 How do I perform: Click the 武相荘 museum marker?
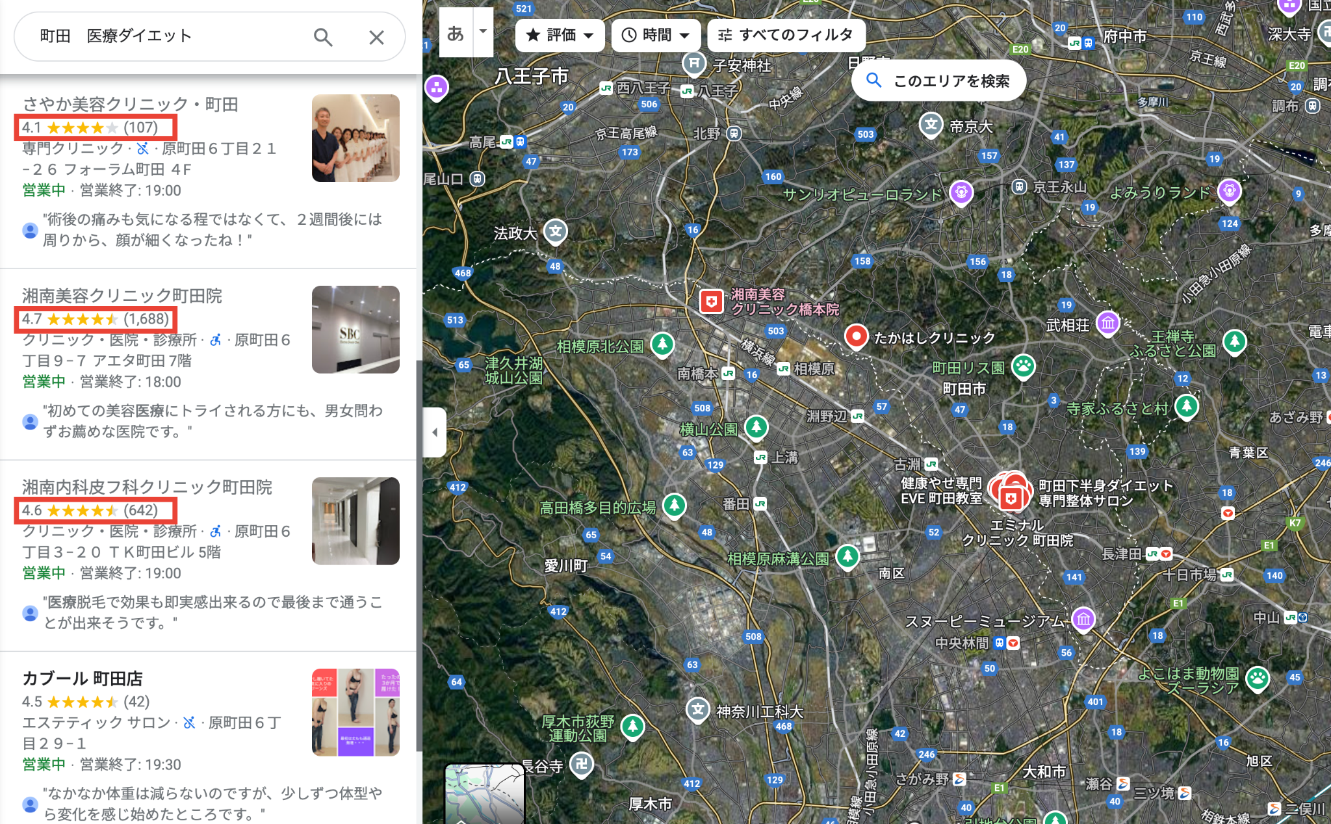pyautogui.click(x=1108, y=323)
